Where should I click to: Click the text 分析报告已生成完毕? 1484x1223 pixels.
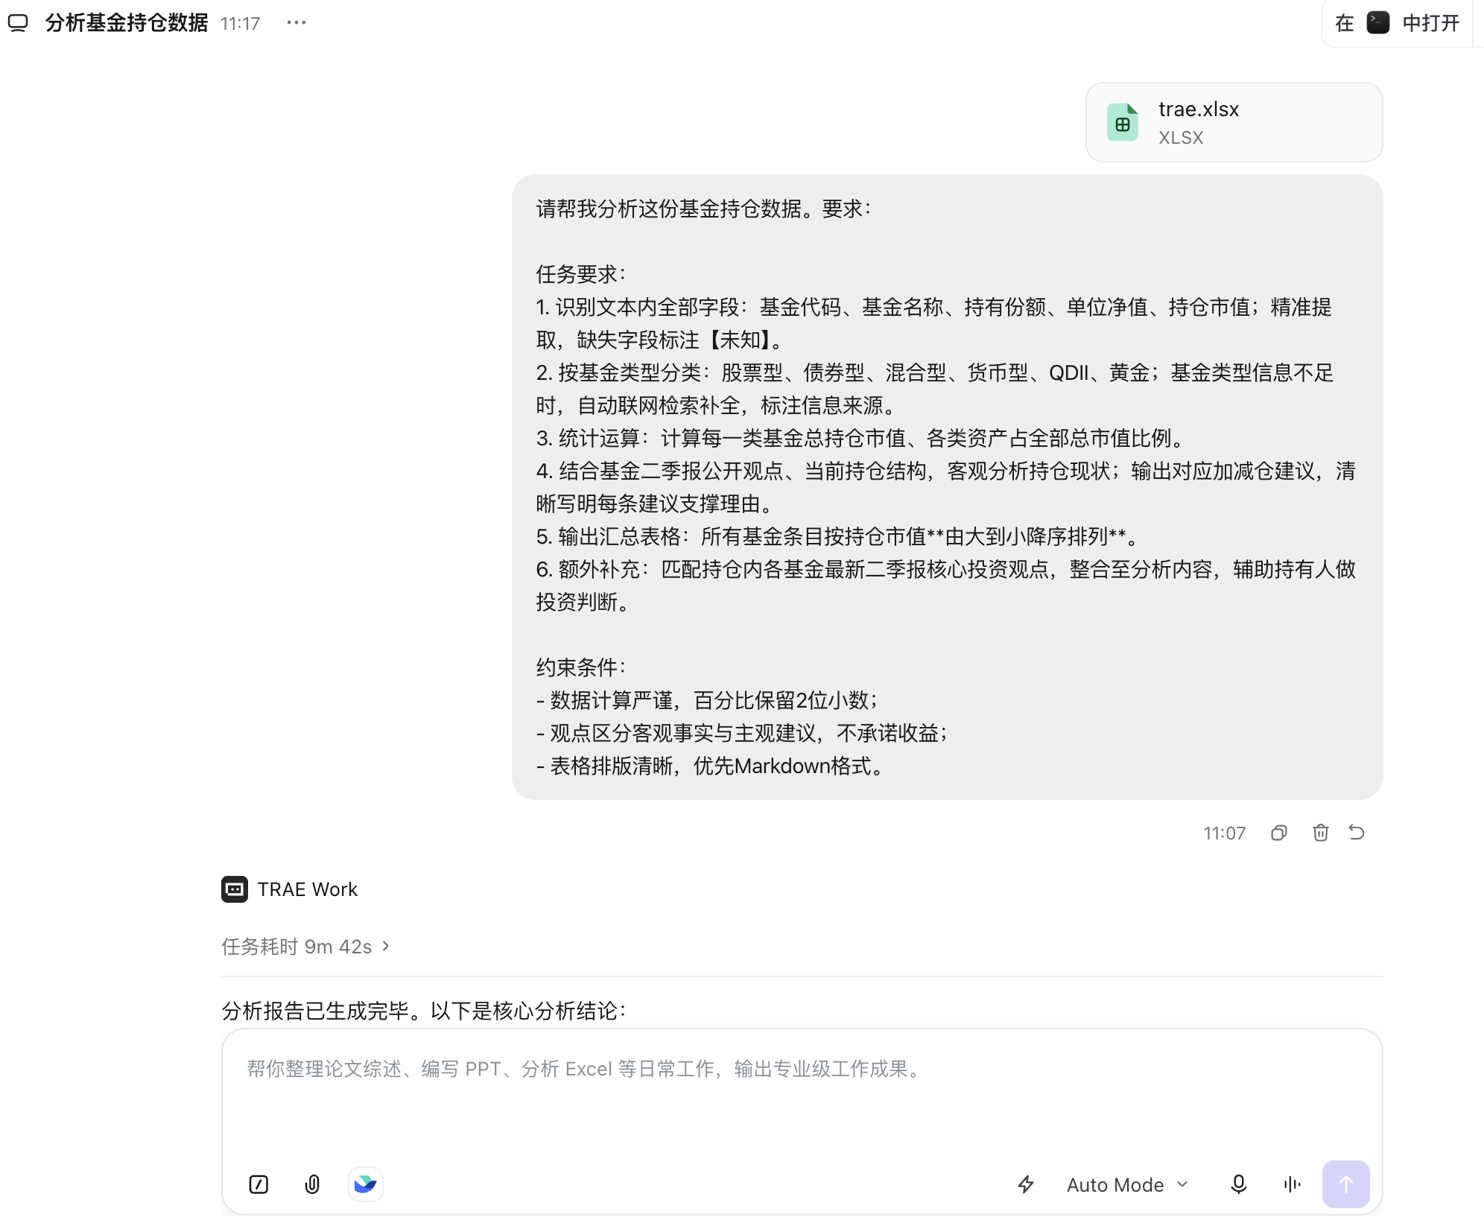coord(316,1011)
